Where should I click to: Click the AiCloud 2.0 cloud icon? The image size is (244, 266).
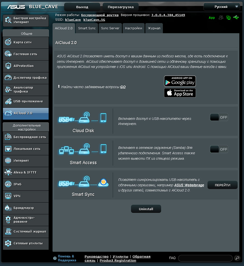pyautogui.click(x=8, y=113)
